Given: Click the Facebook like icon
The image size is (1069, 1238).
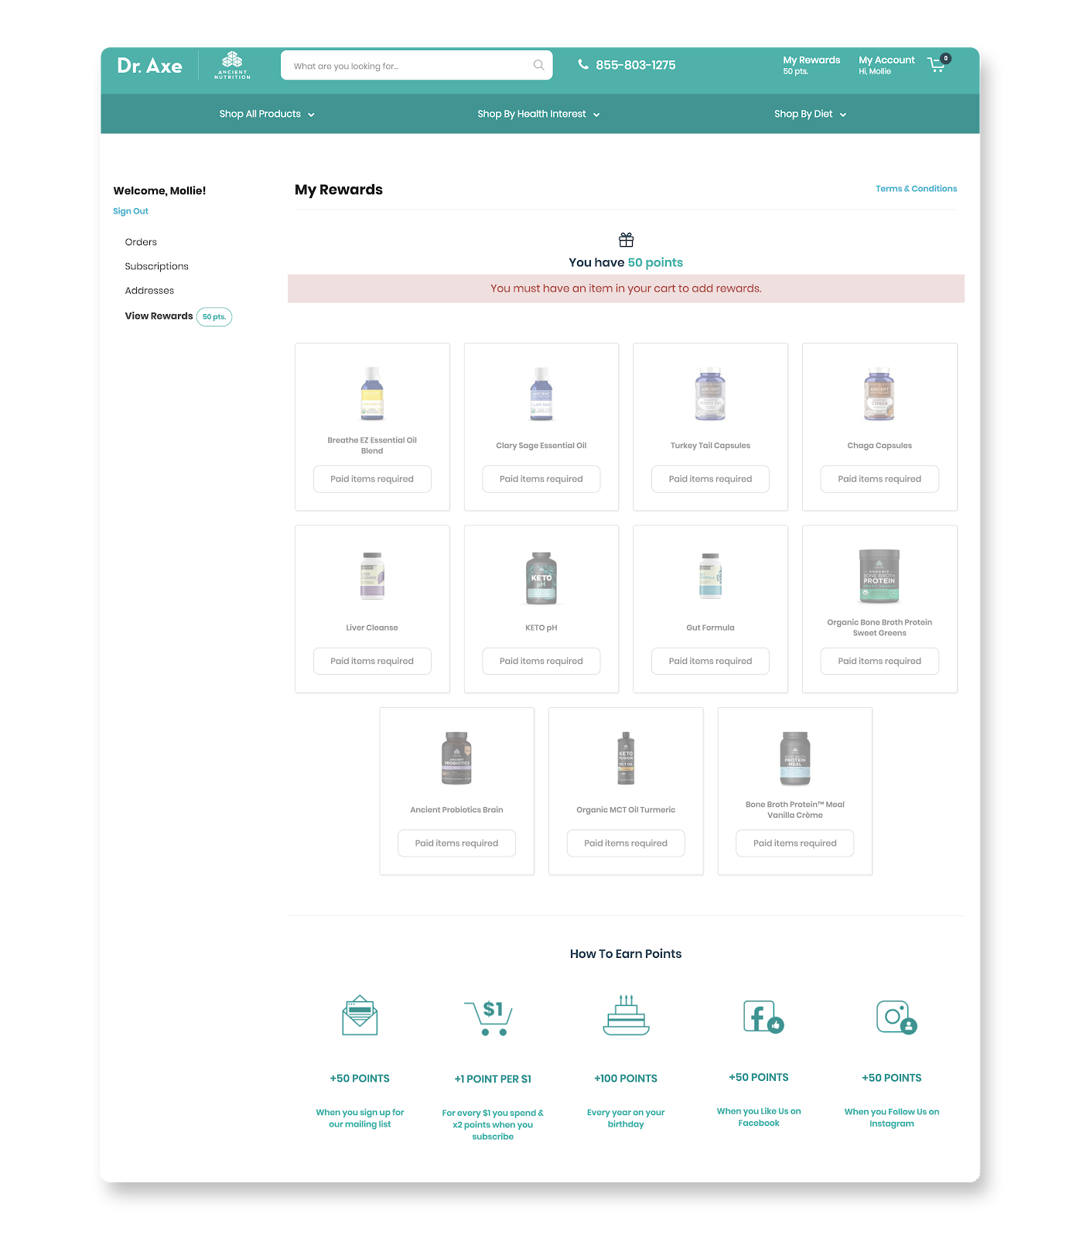Looking at the screenshot, I should (763, 1016).
